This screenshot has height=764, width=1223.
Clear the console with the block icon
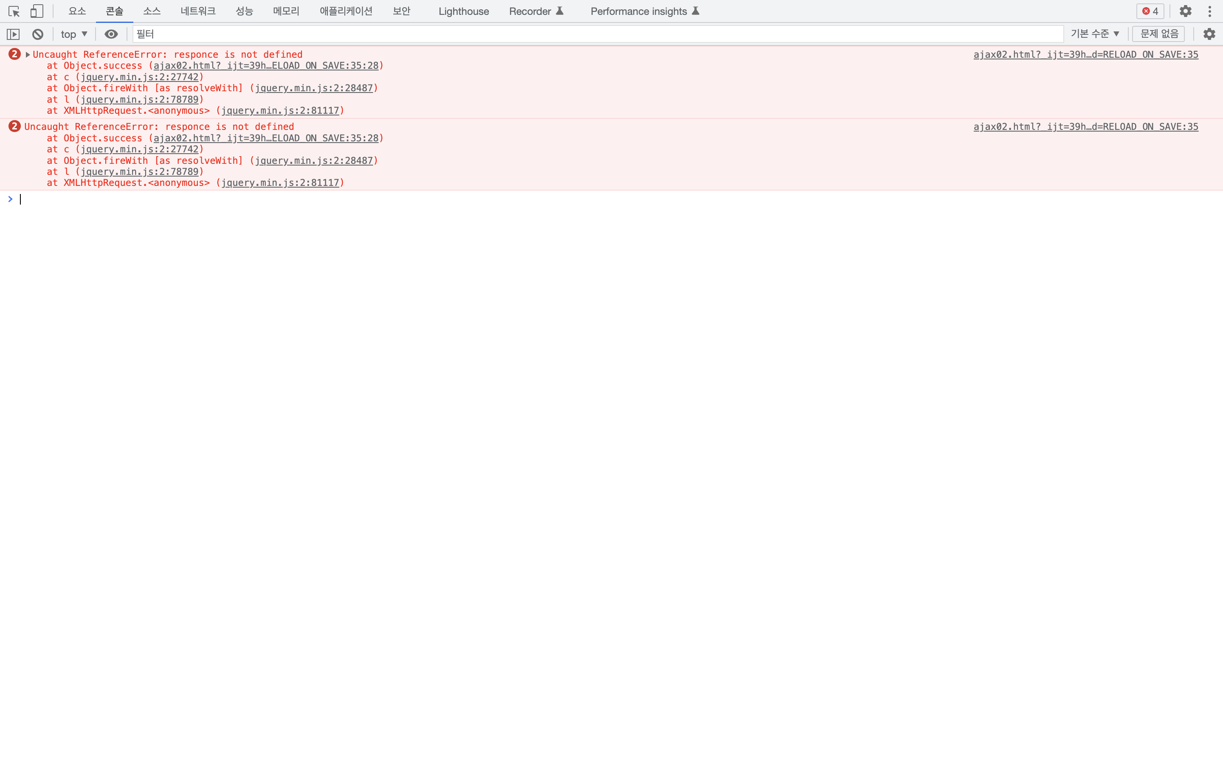pyautogui.click(x=38, y=34)
